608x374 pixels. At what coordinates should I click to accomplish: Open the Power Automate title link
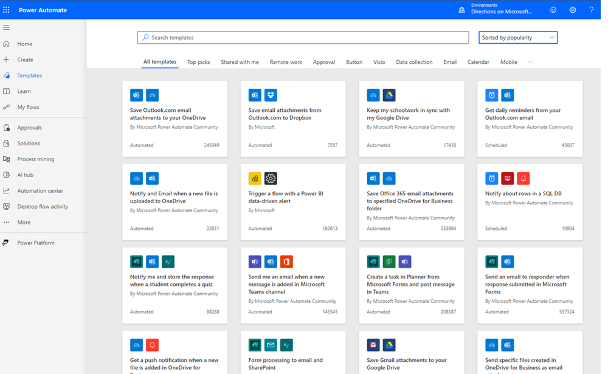click(x=43, y=10)
